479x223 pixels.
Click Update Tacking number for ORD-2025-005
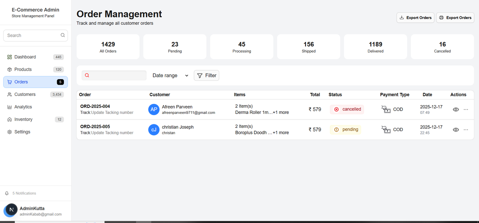click(x=112, y=133)
